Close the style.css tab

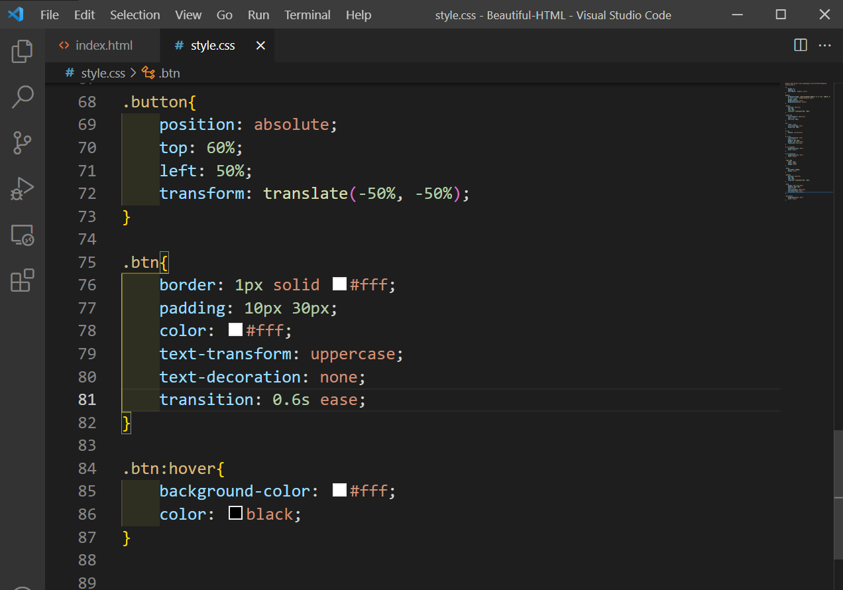[x=260, y=45]
